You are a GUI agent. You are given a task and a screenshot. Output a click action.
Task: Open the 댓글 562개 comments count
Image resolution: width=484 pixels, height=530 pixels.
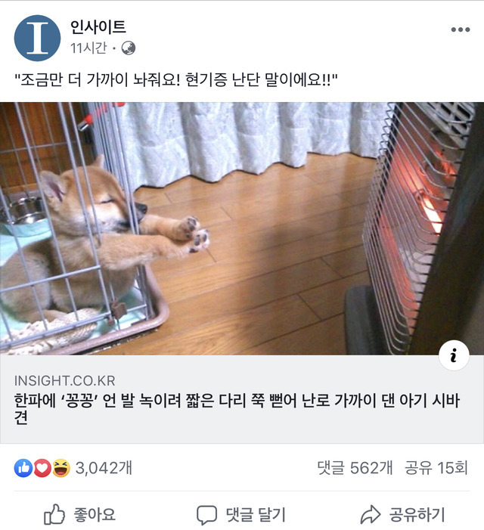[x=355, y=468]
